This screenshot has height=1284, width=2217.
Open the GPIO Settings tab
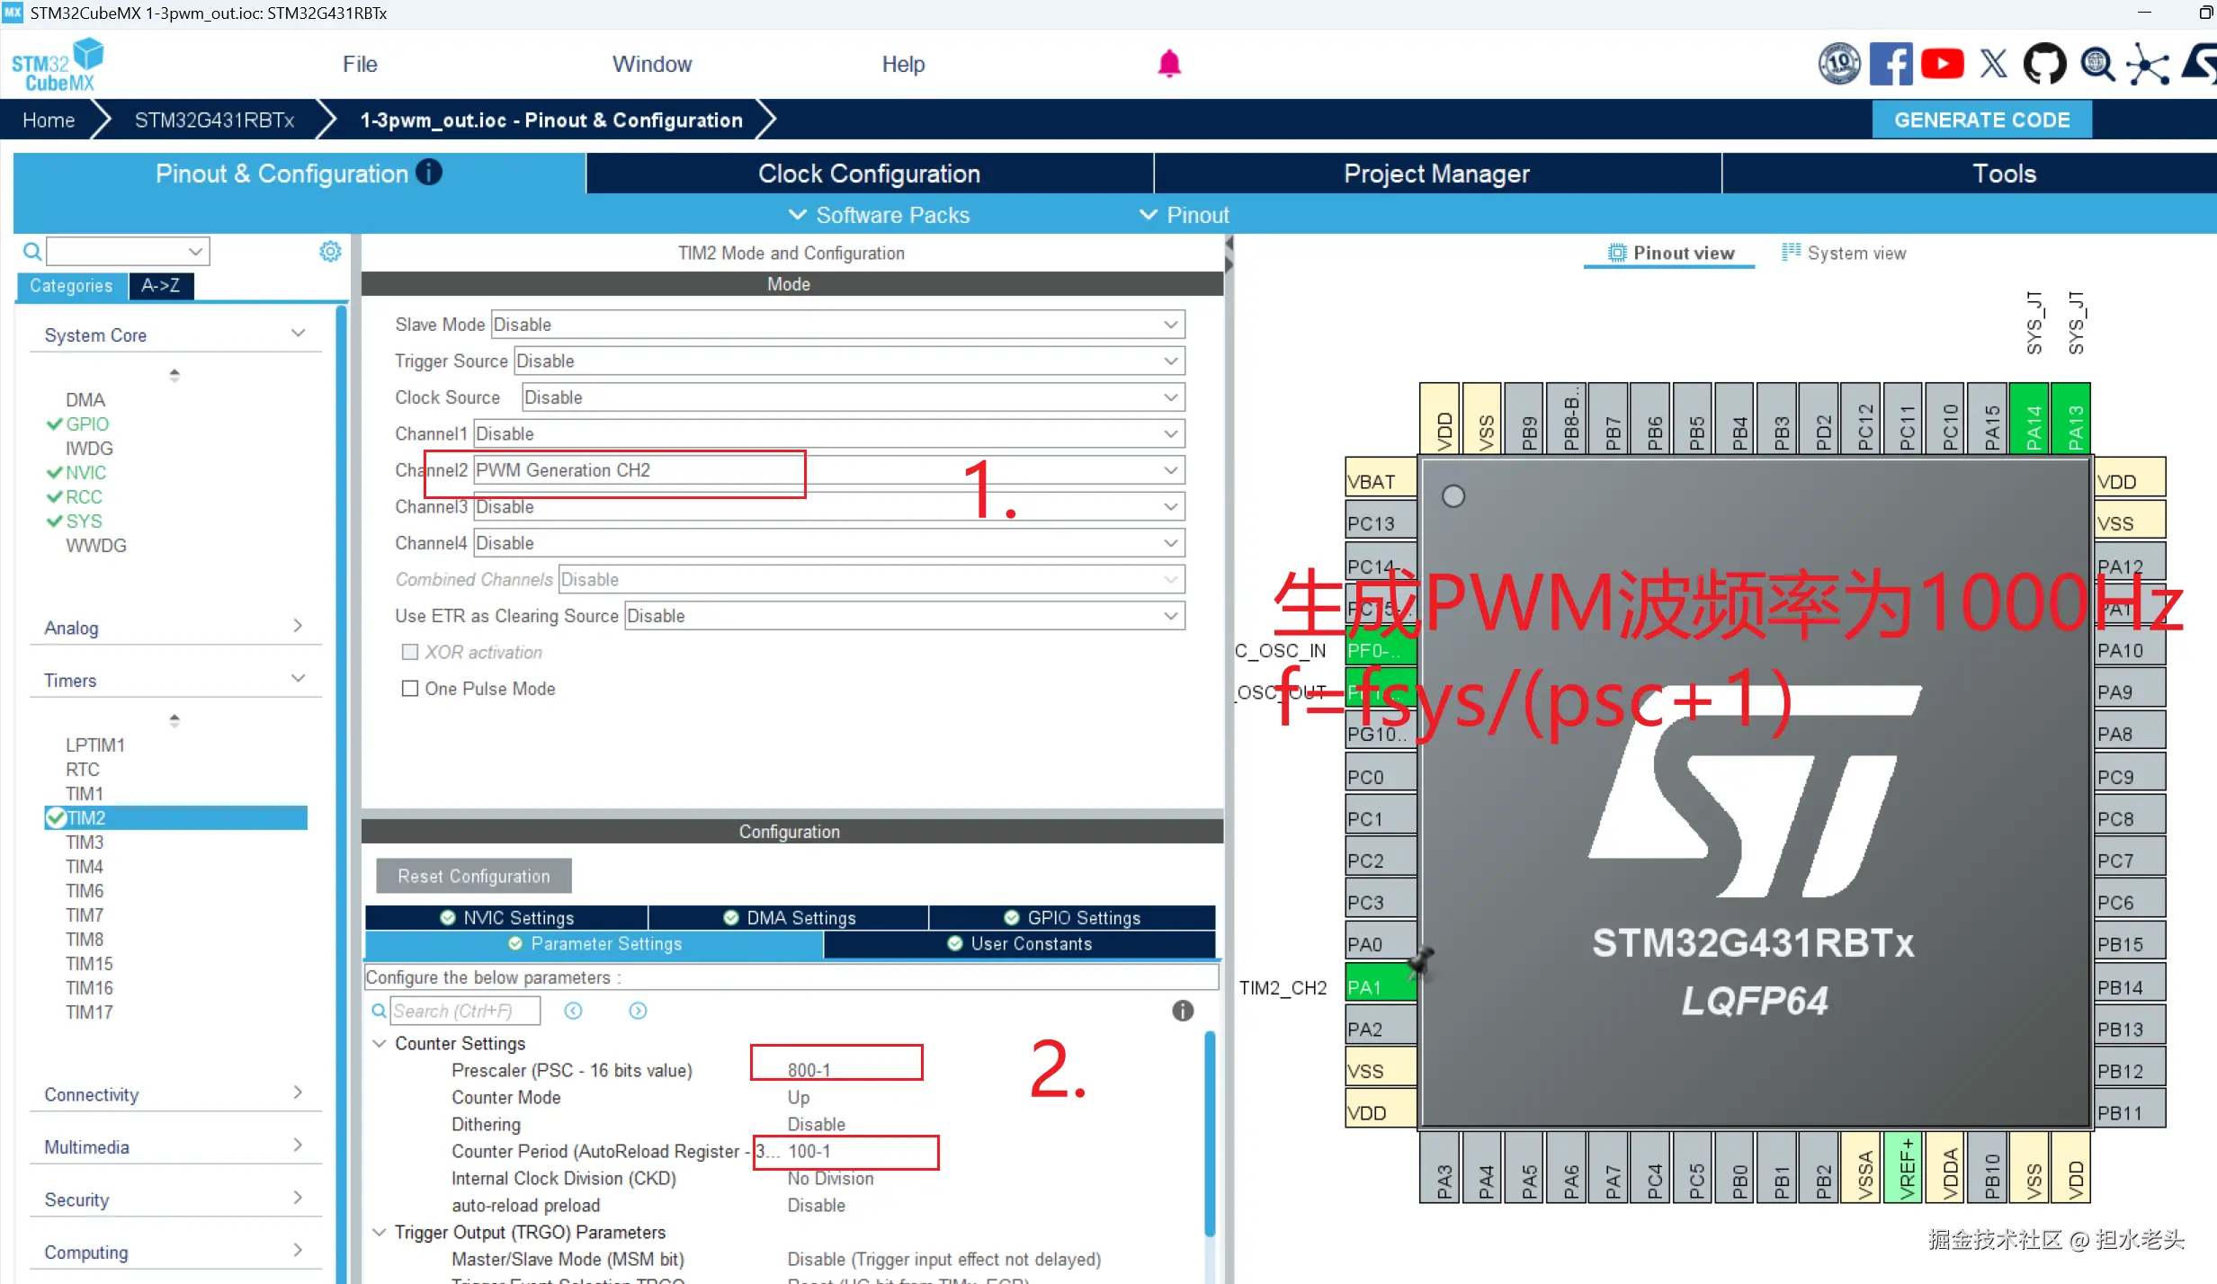pos(1071,917)
